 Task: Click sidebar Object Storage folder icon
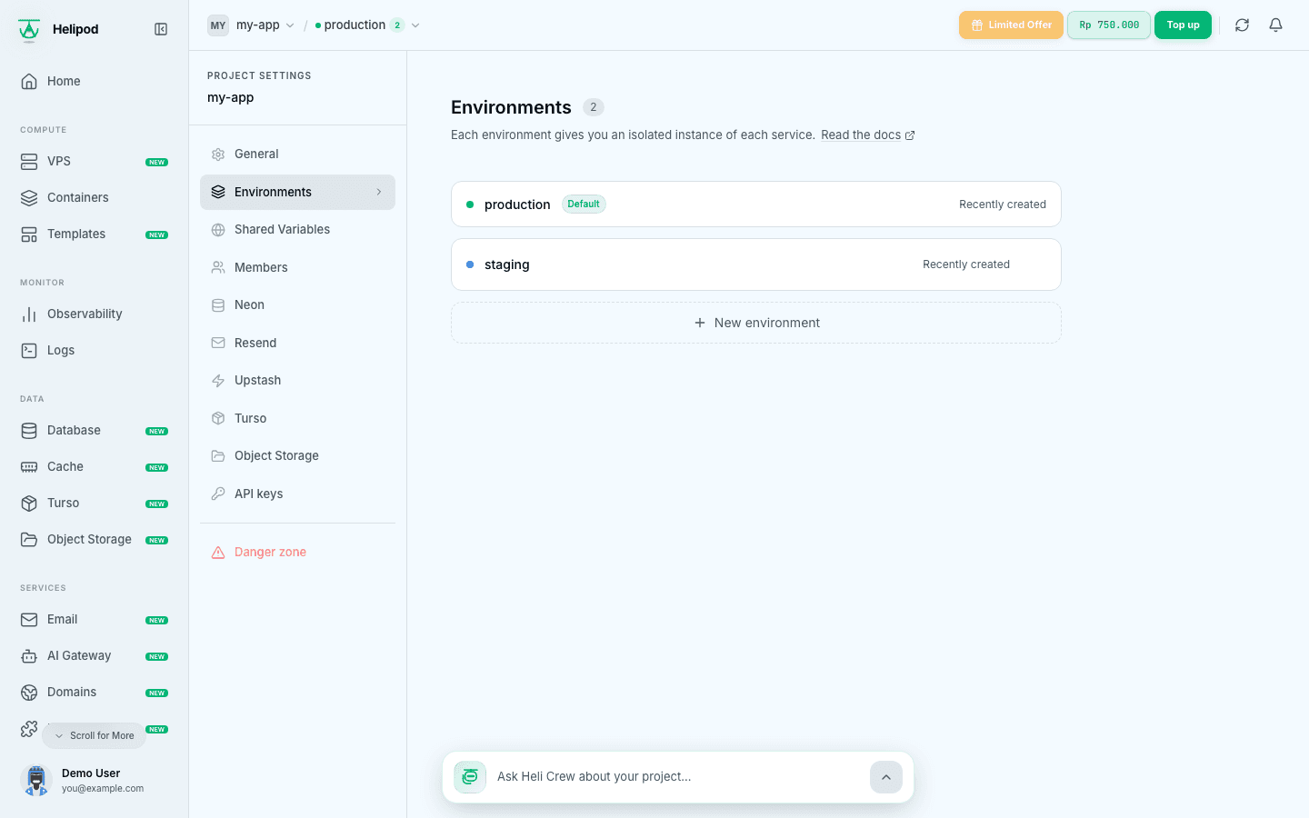[x=29, y=539]
